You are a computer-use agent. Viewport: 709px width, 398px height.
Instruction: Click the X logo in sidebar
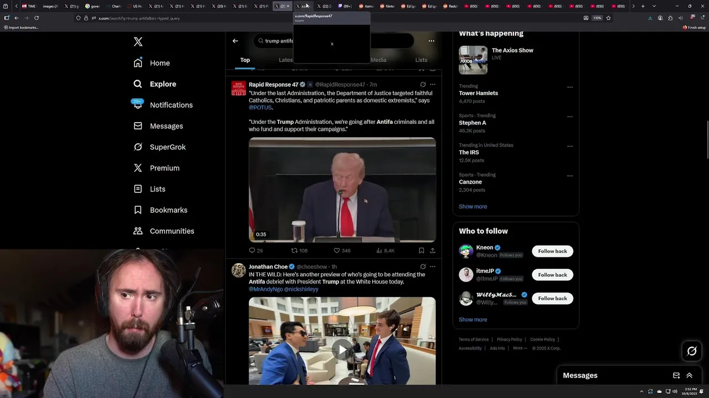tap(138, 42)
